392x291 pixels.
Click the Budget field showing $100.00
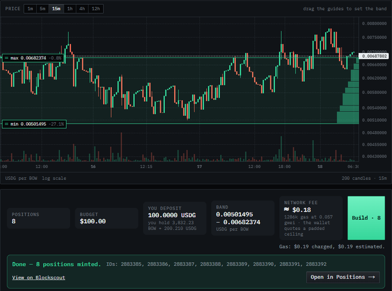pos(107,218)
